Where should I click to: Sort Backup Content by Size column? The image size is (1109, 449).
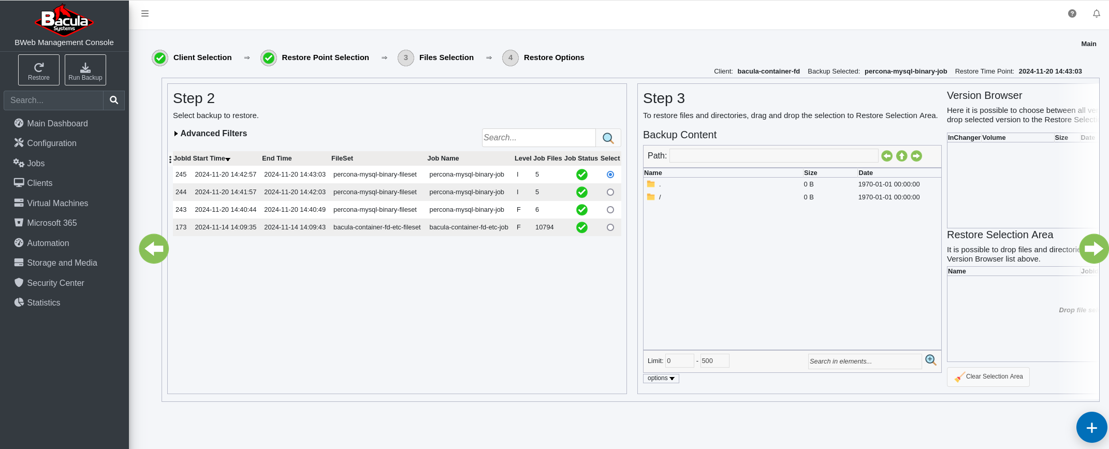(811, 173)
